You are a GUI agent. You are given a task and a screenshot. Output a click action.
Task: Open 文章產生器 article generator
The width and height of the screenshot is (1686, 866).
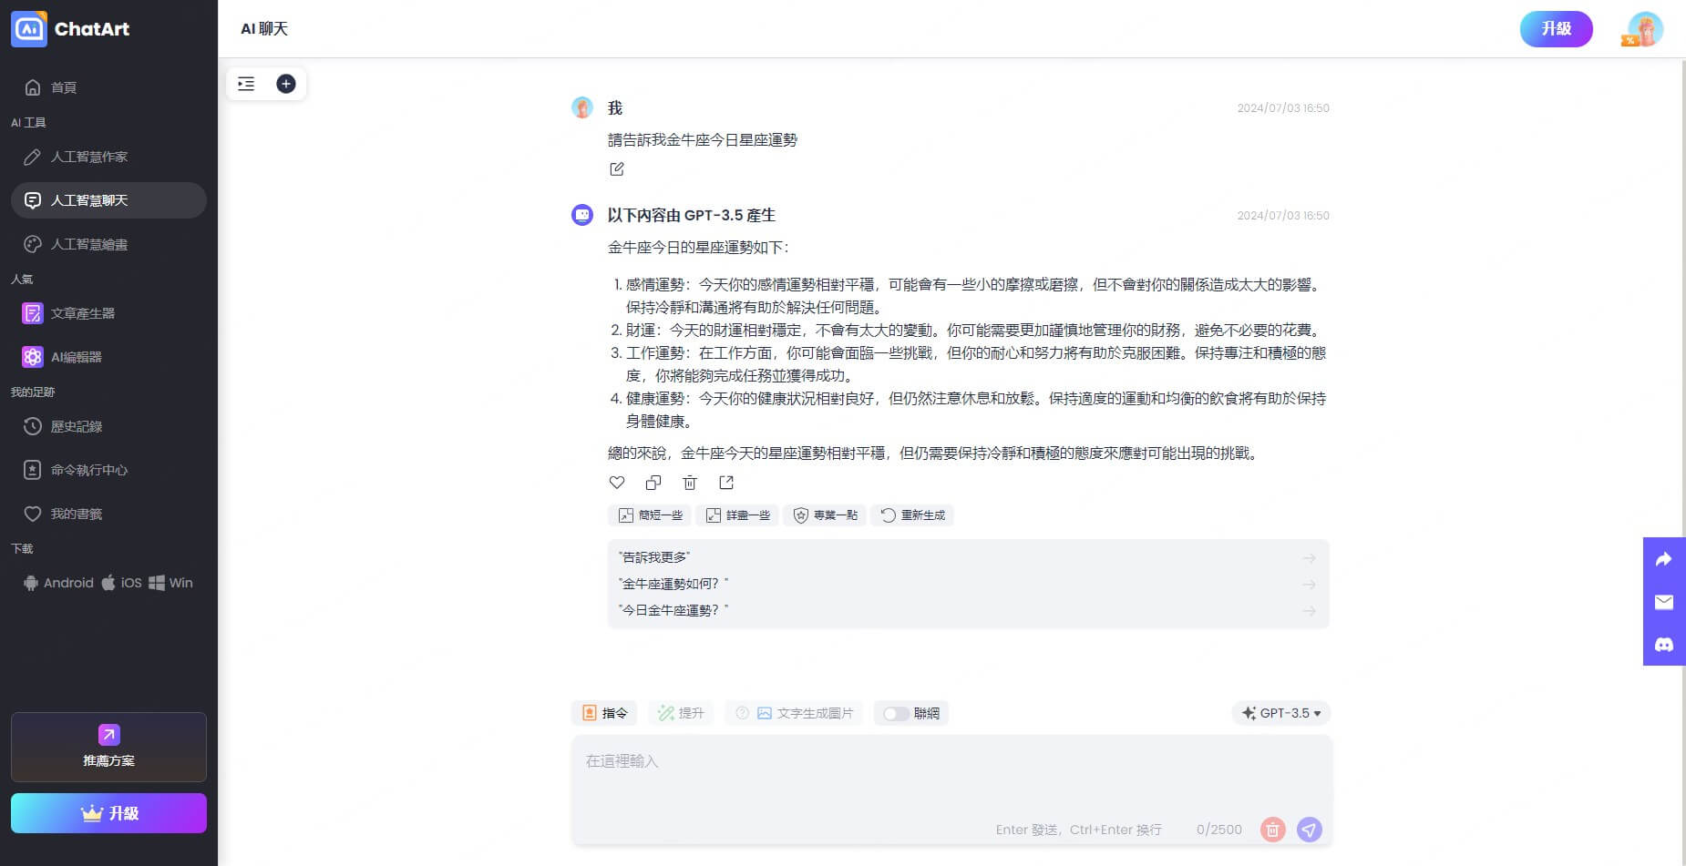pos(108,313)
